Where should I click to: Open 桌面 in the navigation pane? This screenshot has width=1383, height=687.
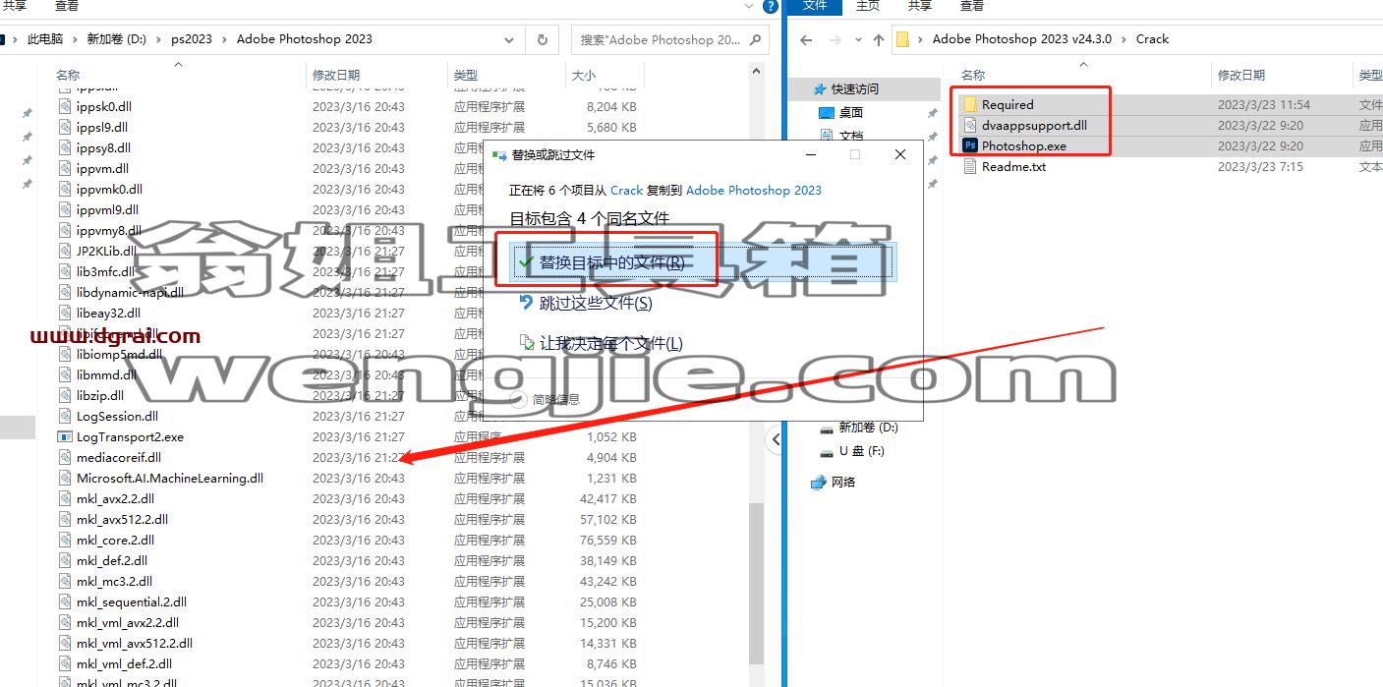click(850, 112)
